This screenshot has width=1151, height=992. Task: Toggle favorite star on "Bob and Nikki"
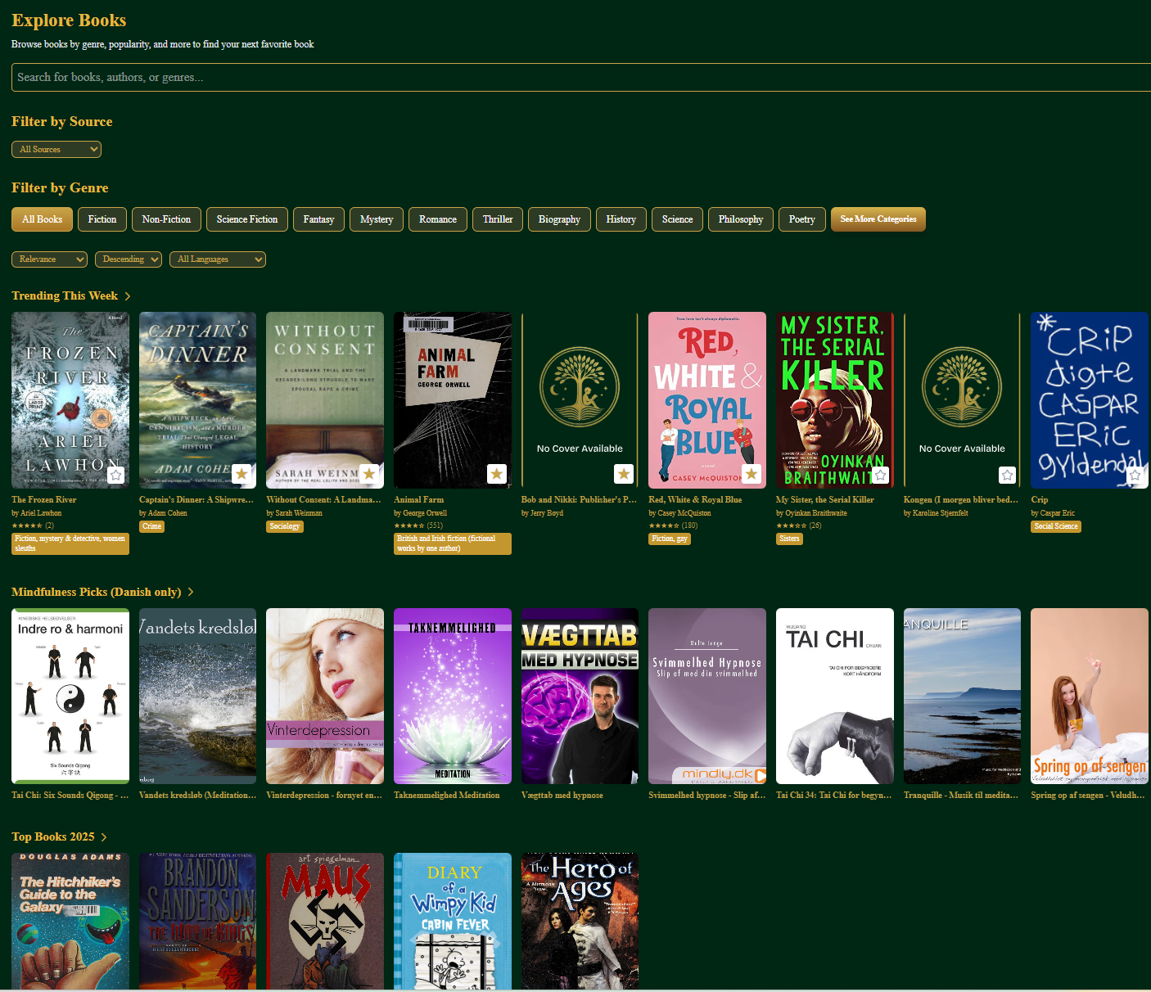623,474
